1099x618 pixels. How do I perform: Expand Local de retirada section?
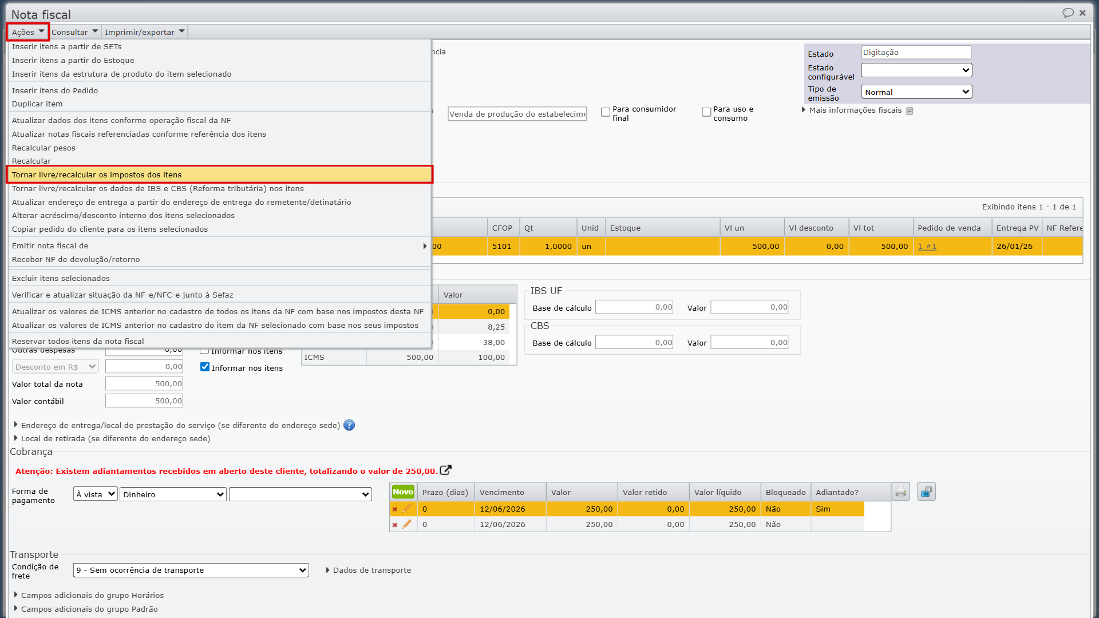112,438
